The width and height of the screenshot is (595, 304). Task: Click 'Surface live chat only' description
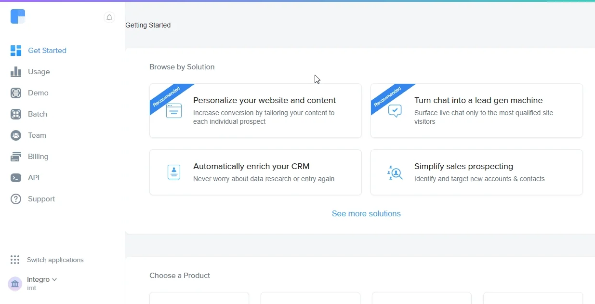point(484,117)
